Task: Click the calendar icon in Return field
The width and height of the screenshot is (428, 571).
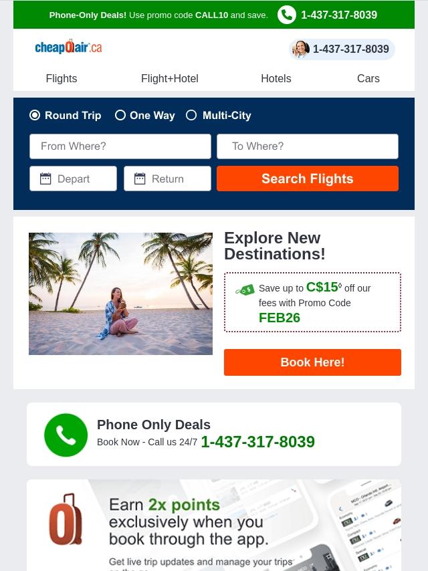Action: coord(140,179)
